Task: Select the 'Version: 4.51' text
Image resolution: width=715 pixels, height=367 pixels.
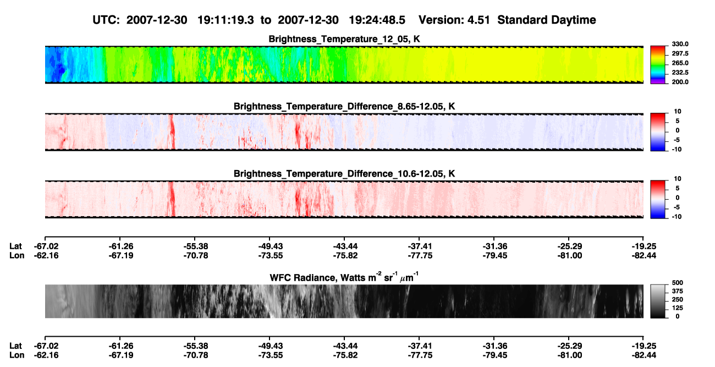Action: click(454, 20)
